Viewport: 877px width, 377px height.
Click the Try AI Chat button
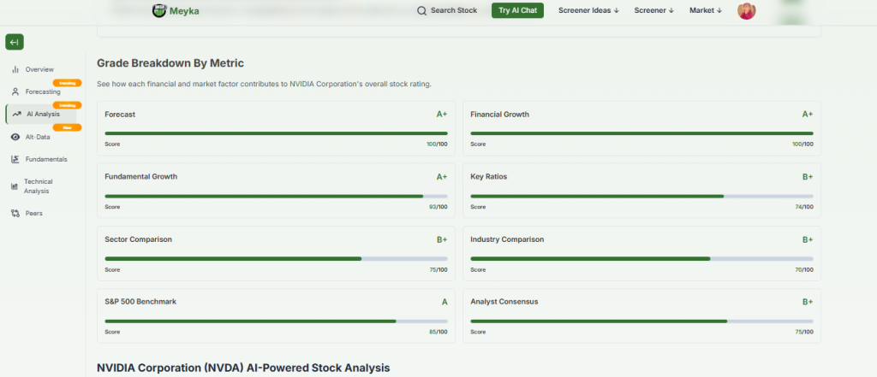pyautogui.click(x=517, y=11)
